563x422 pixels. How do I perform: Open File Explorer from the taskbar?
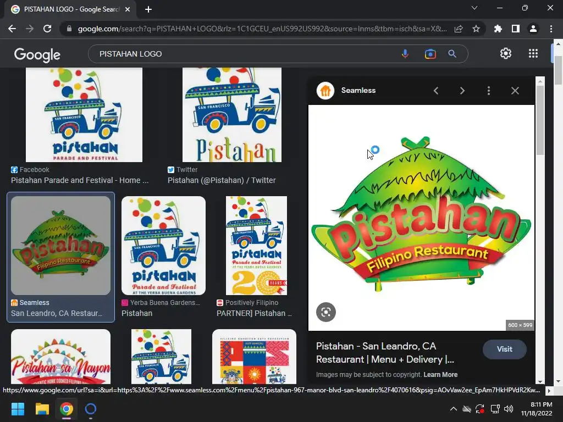coord(42,409)
